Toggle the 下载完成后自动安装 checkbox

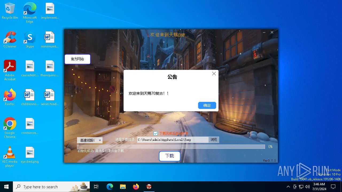pos(156,134)
